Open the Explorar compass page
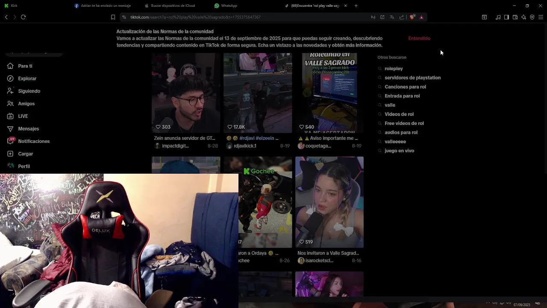This screenshot has width=547, height=308. pos(27,79)
